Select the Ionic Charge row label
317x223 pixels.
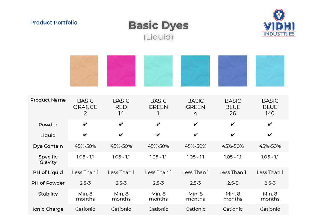coord(48,209)
